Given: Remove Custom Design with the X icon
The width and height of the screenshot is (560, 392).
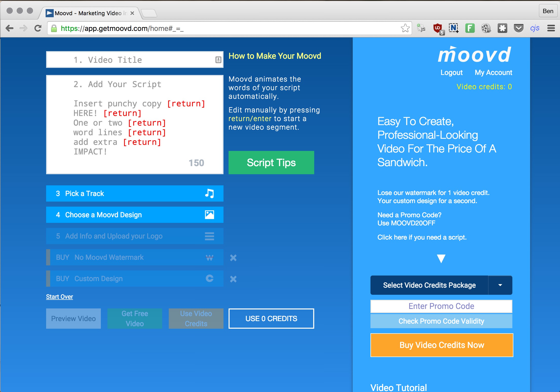Looking at the screenshot, I should click(x=233, y=279).
